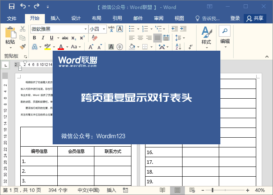The height and width of the screenshot is (195, 273).
Task: Click the 告诉我 search box
Action: (x=207, y=18)
